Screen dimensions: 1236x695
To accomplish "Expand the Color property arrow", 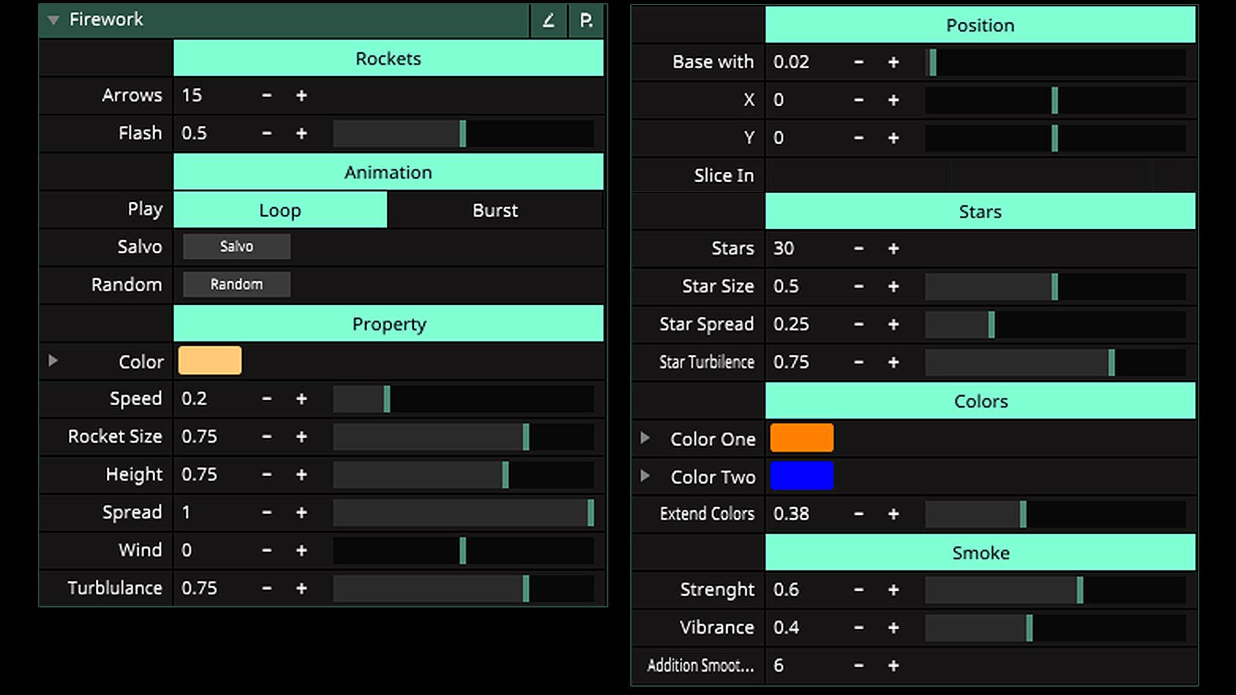I will click(x=53, y=361).
